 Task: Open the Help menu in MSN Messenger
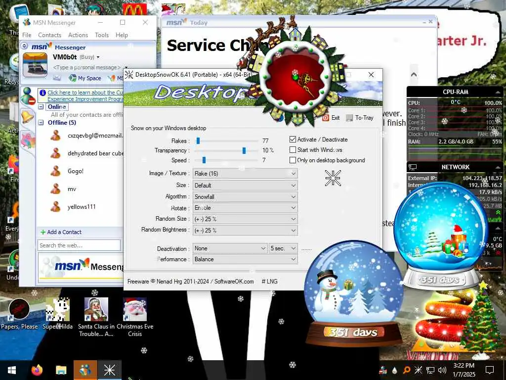pos(122,35)
